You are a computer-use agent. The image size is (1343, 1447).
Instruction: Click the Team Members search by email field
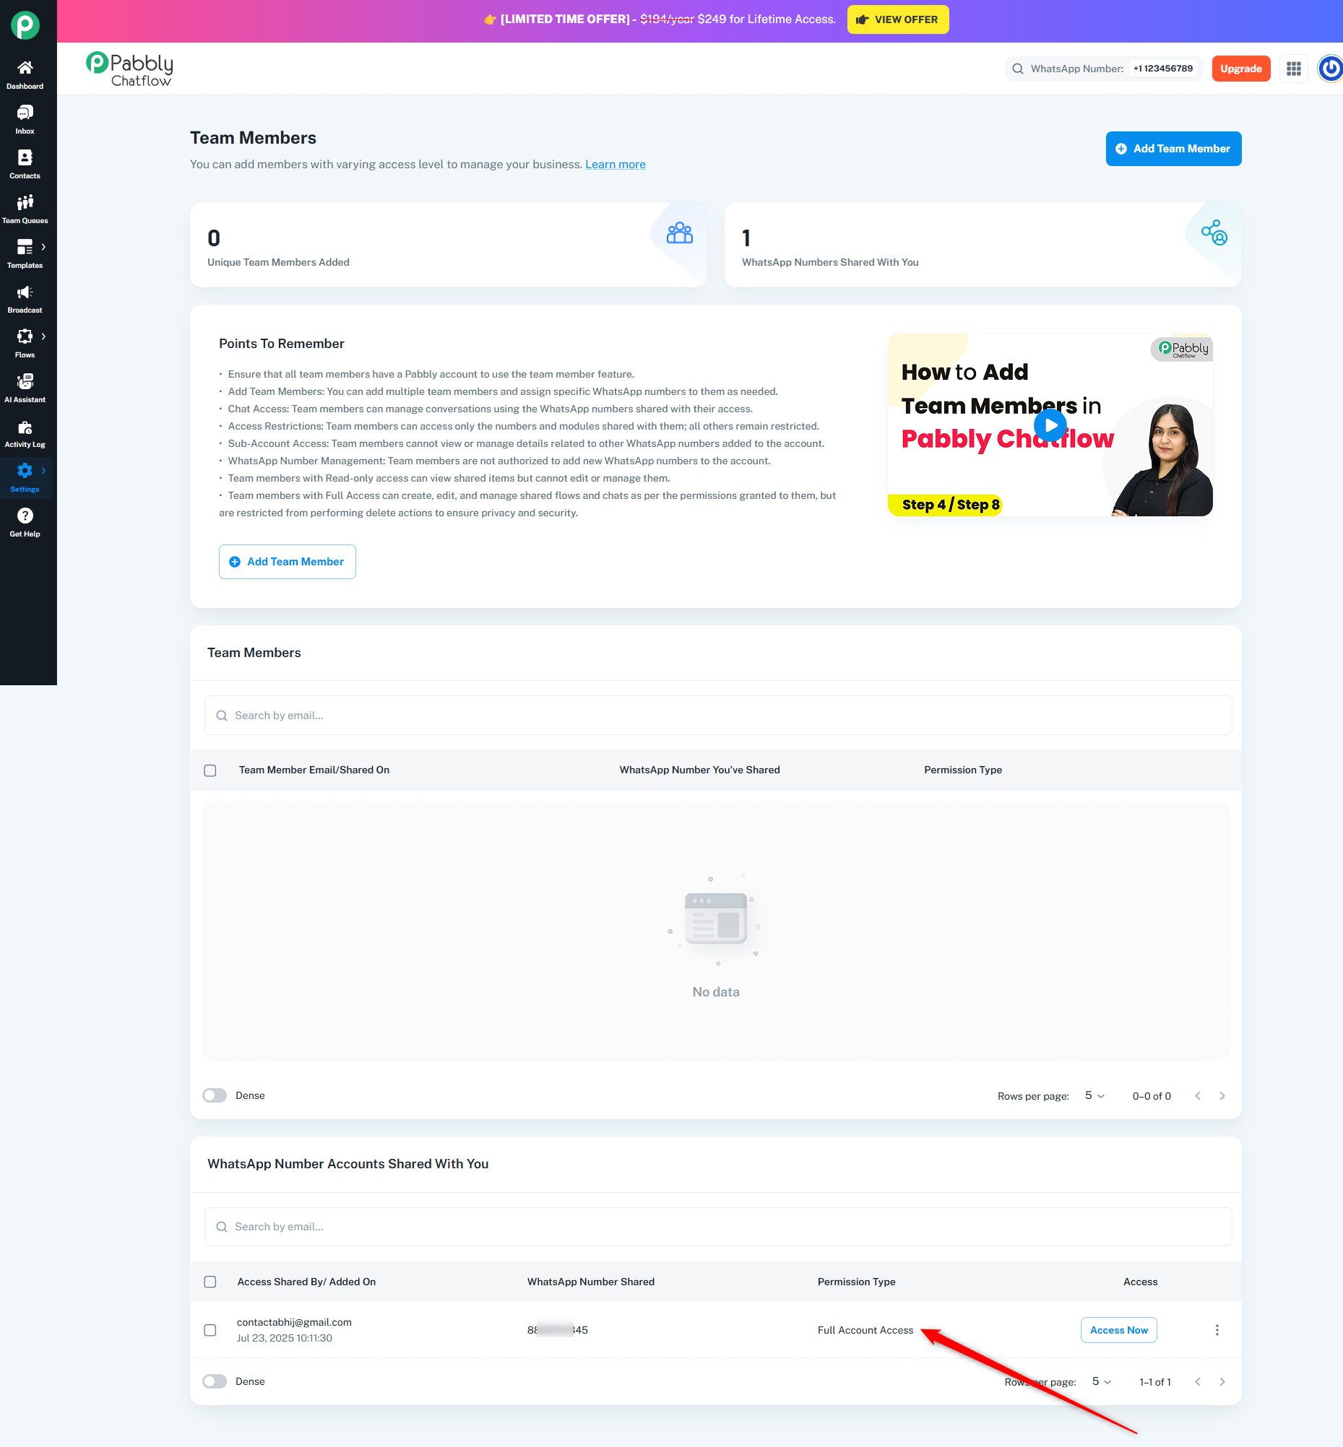pos(717,715)
